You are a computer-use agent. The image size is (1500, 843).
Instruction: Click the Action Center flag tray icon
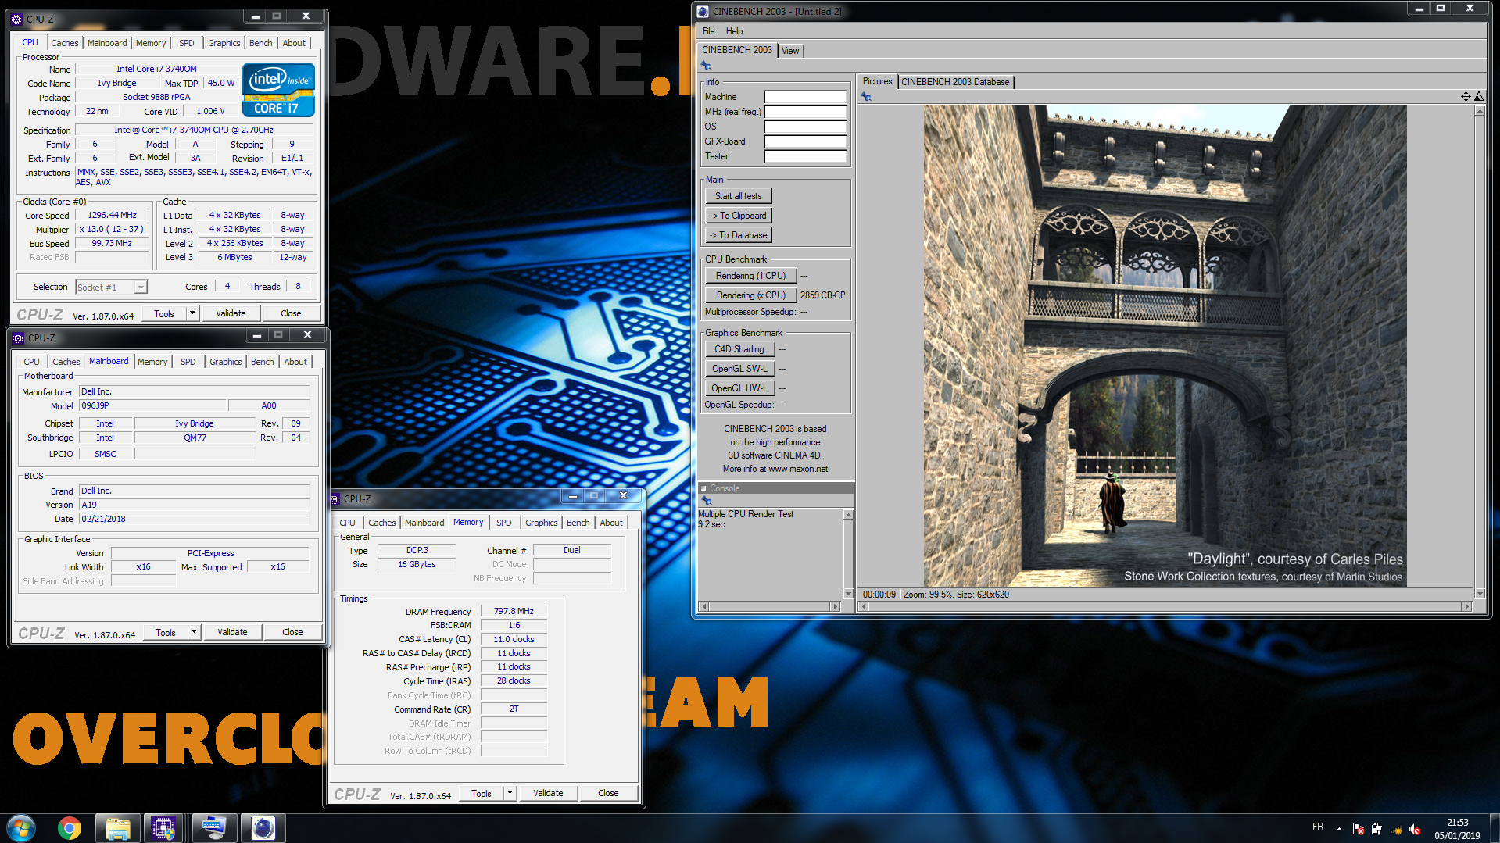coord(1358,829)
